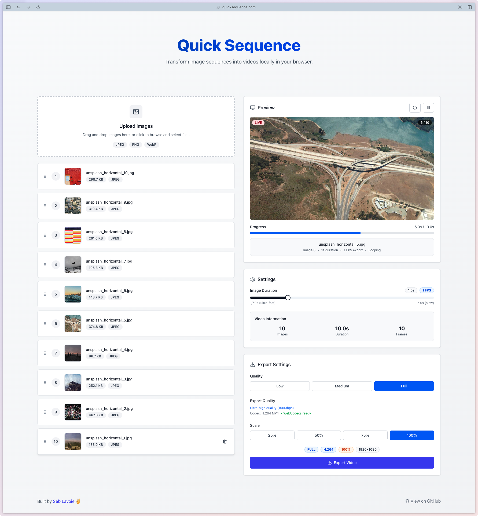Grab drag handle for unsplash_horizontal_10.jpg
The height and width of the screenshot is (516, 478).
tap(45, 176)
